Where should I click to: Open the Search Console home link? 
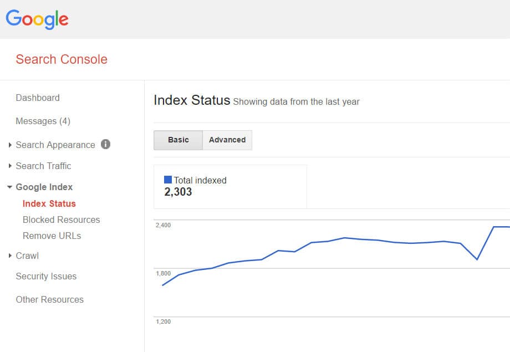(x=62, y=59)
